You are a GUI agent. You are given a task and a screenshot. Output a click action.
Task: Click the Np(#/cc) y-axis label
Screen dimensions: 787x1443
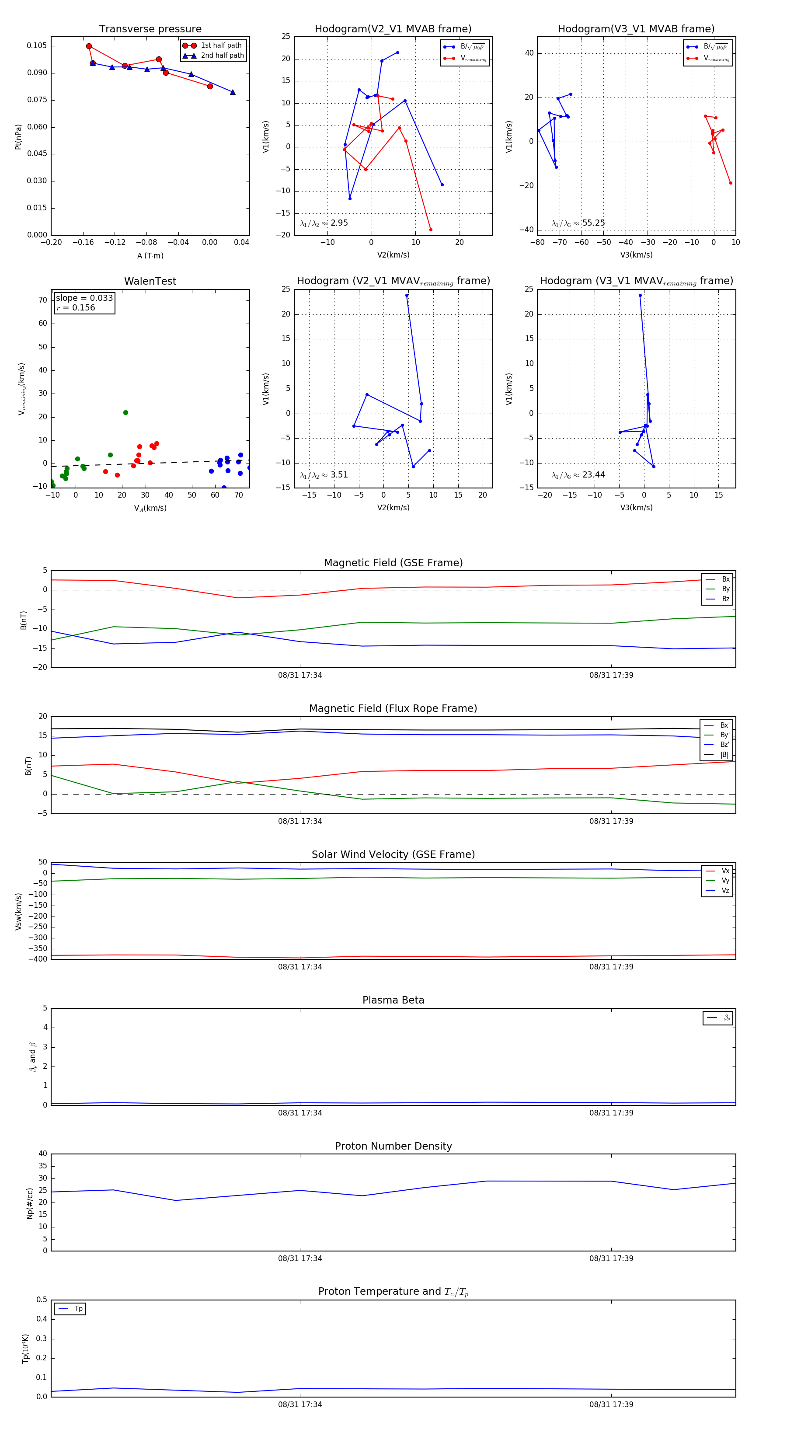click(30, 1203)
